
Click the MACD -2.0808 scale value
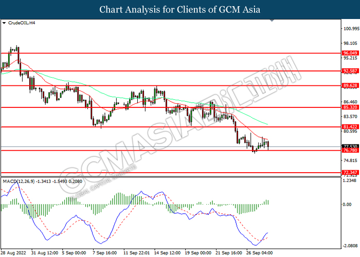tap(350, 246)
